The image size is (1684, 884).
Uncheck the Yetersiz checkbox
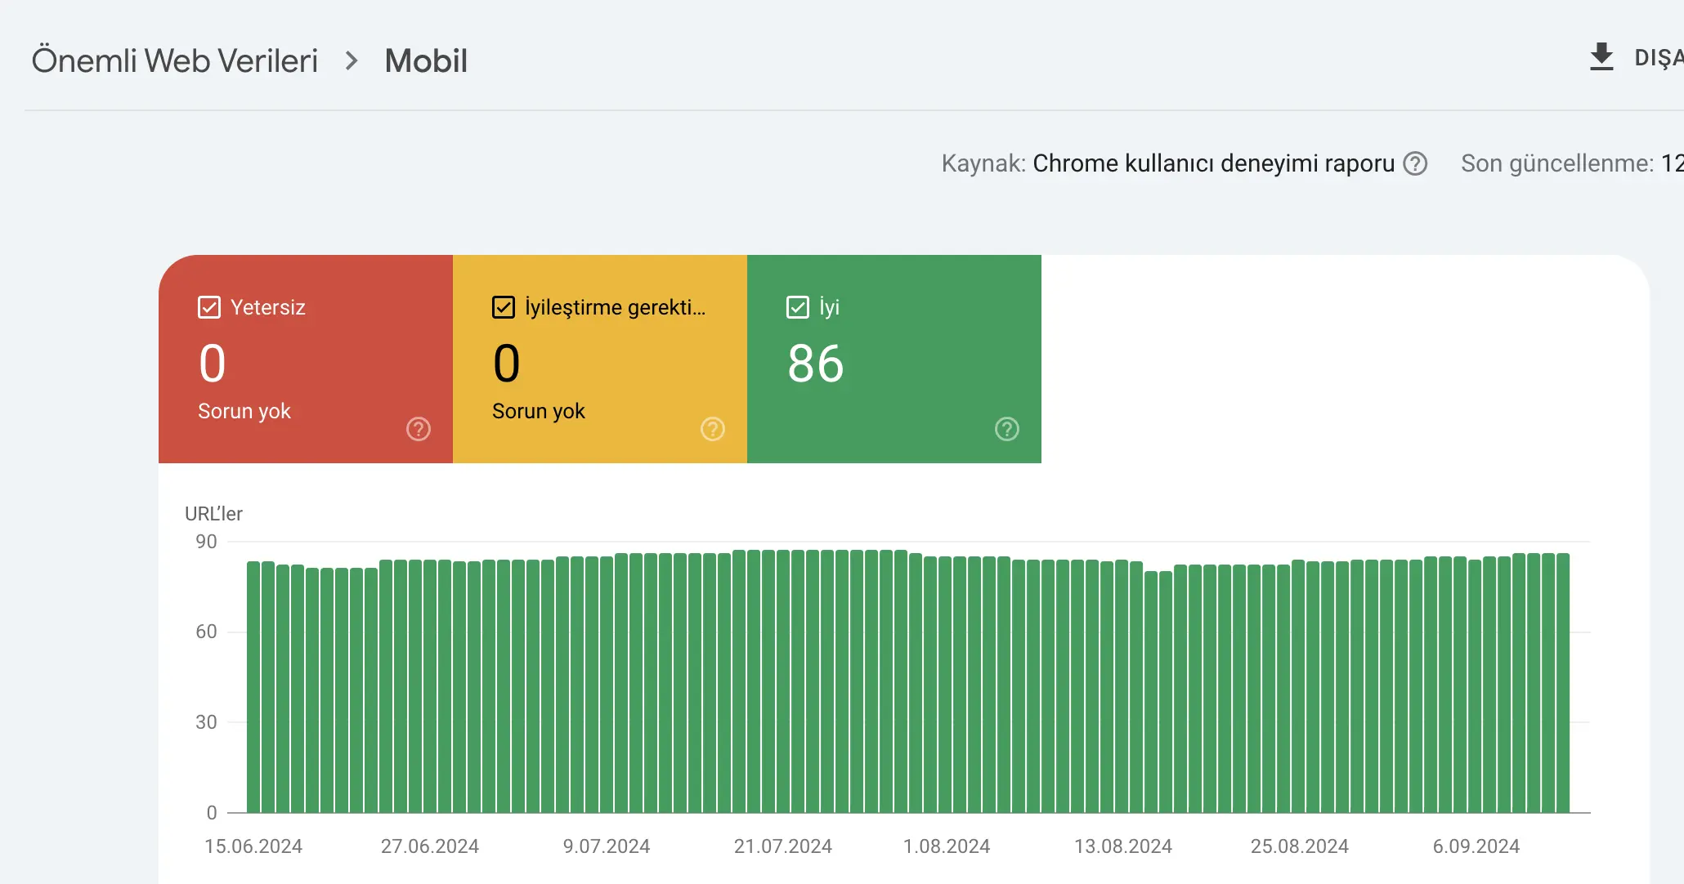click(x=209, y=307)
